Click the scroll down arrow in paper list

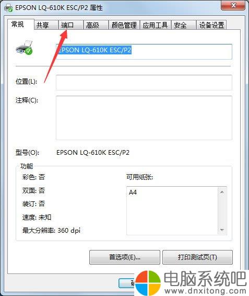(x=222, y=230)
